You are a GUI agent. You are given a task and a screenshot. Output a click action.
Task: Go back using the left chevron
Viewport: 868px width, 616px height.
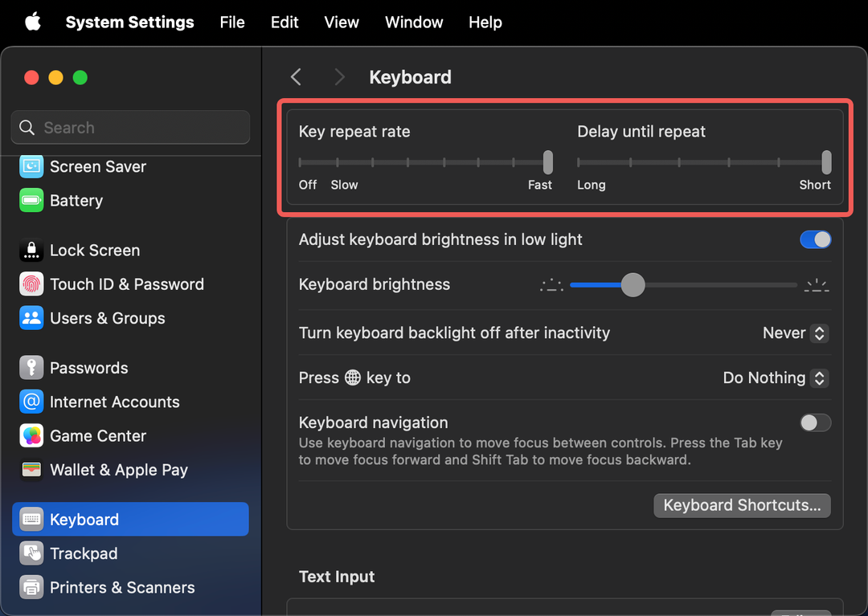[x=296, y=77]
